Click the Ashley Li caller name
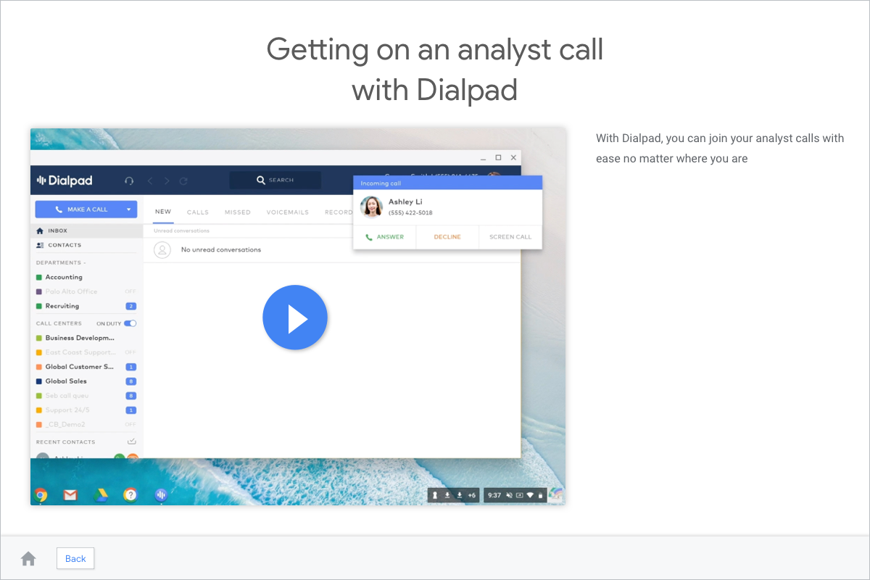 click(x=405, y=202)
